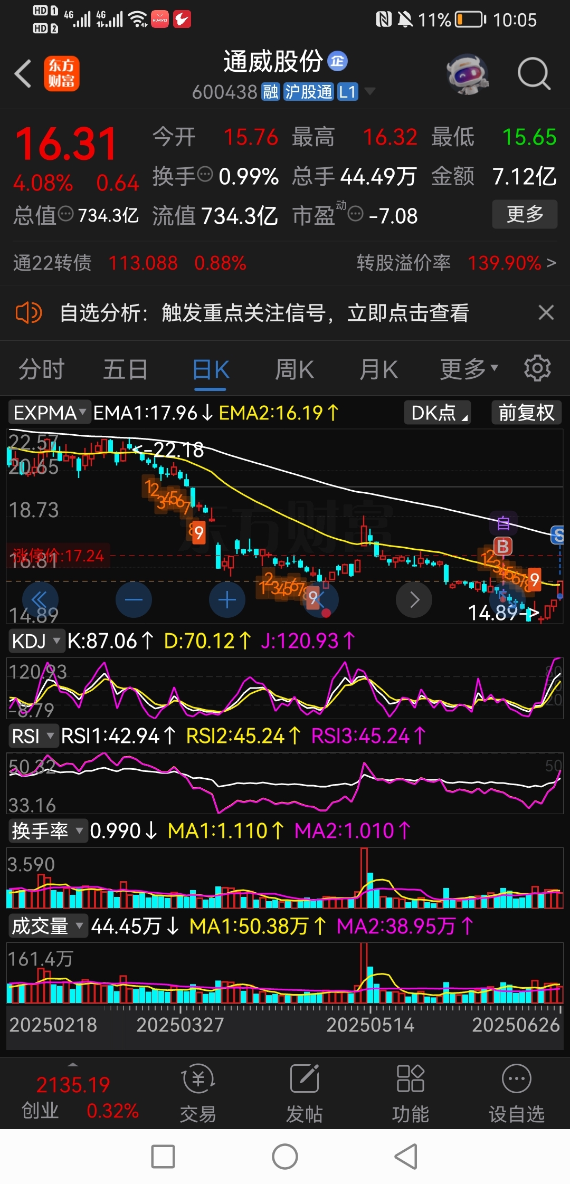The image size is (570, 1184).
Task: Open 功能 functions icon
Action: tap(411, 1093)
